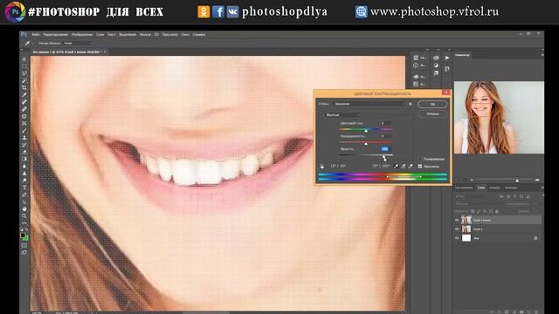Screen dimensions: 559x314
Task: Toggle lock image pixels brush icon
Action: [479, 211]
